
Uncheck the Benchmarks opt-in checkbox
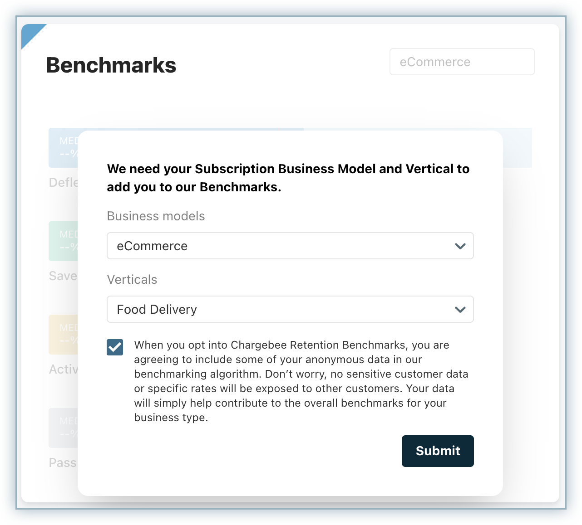click(115, 348)
